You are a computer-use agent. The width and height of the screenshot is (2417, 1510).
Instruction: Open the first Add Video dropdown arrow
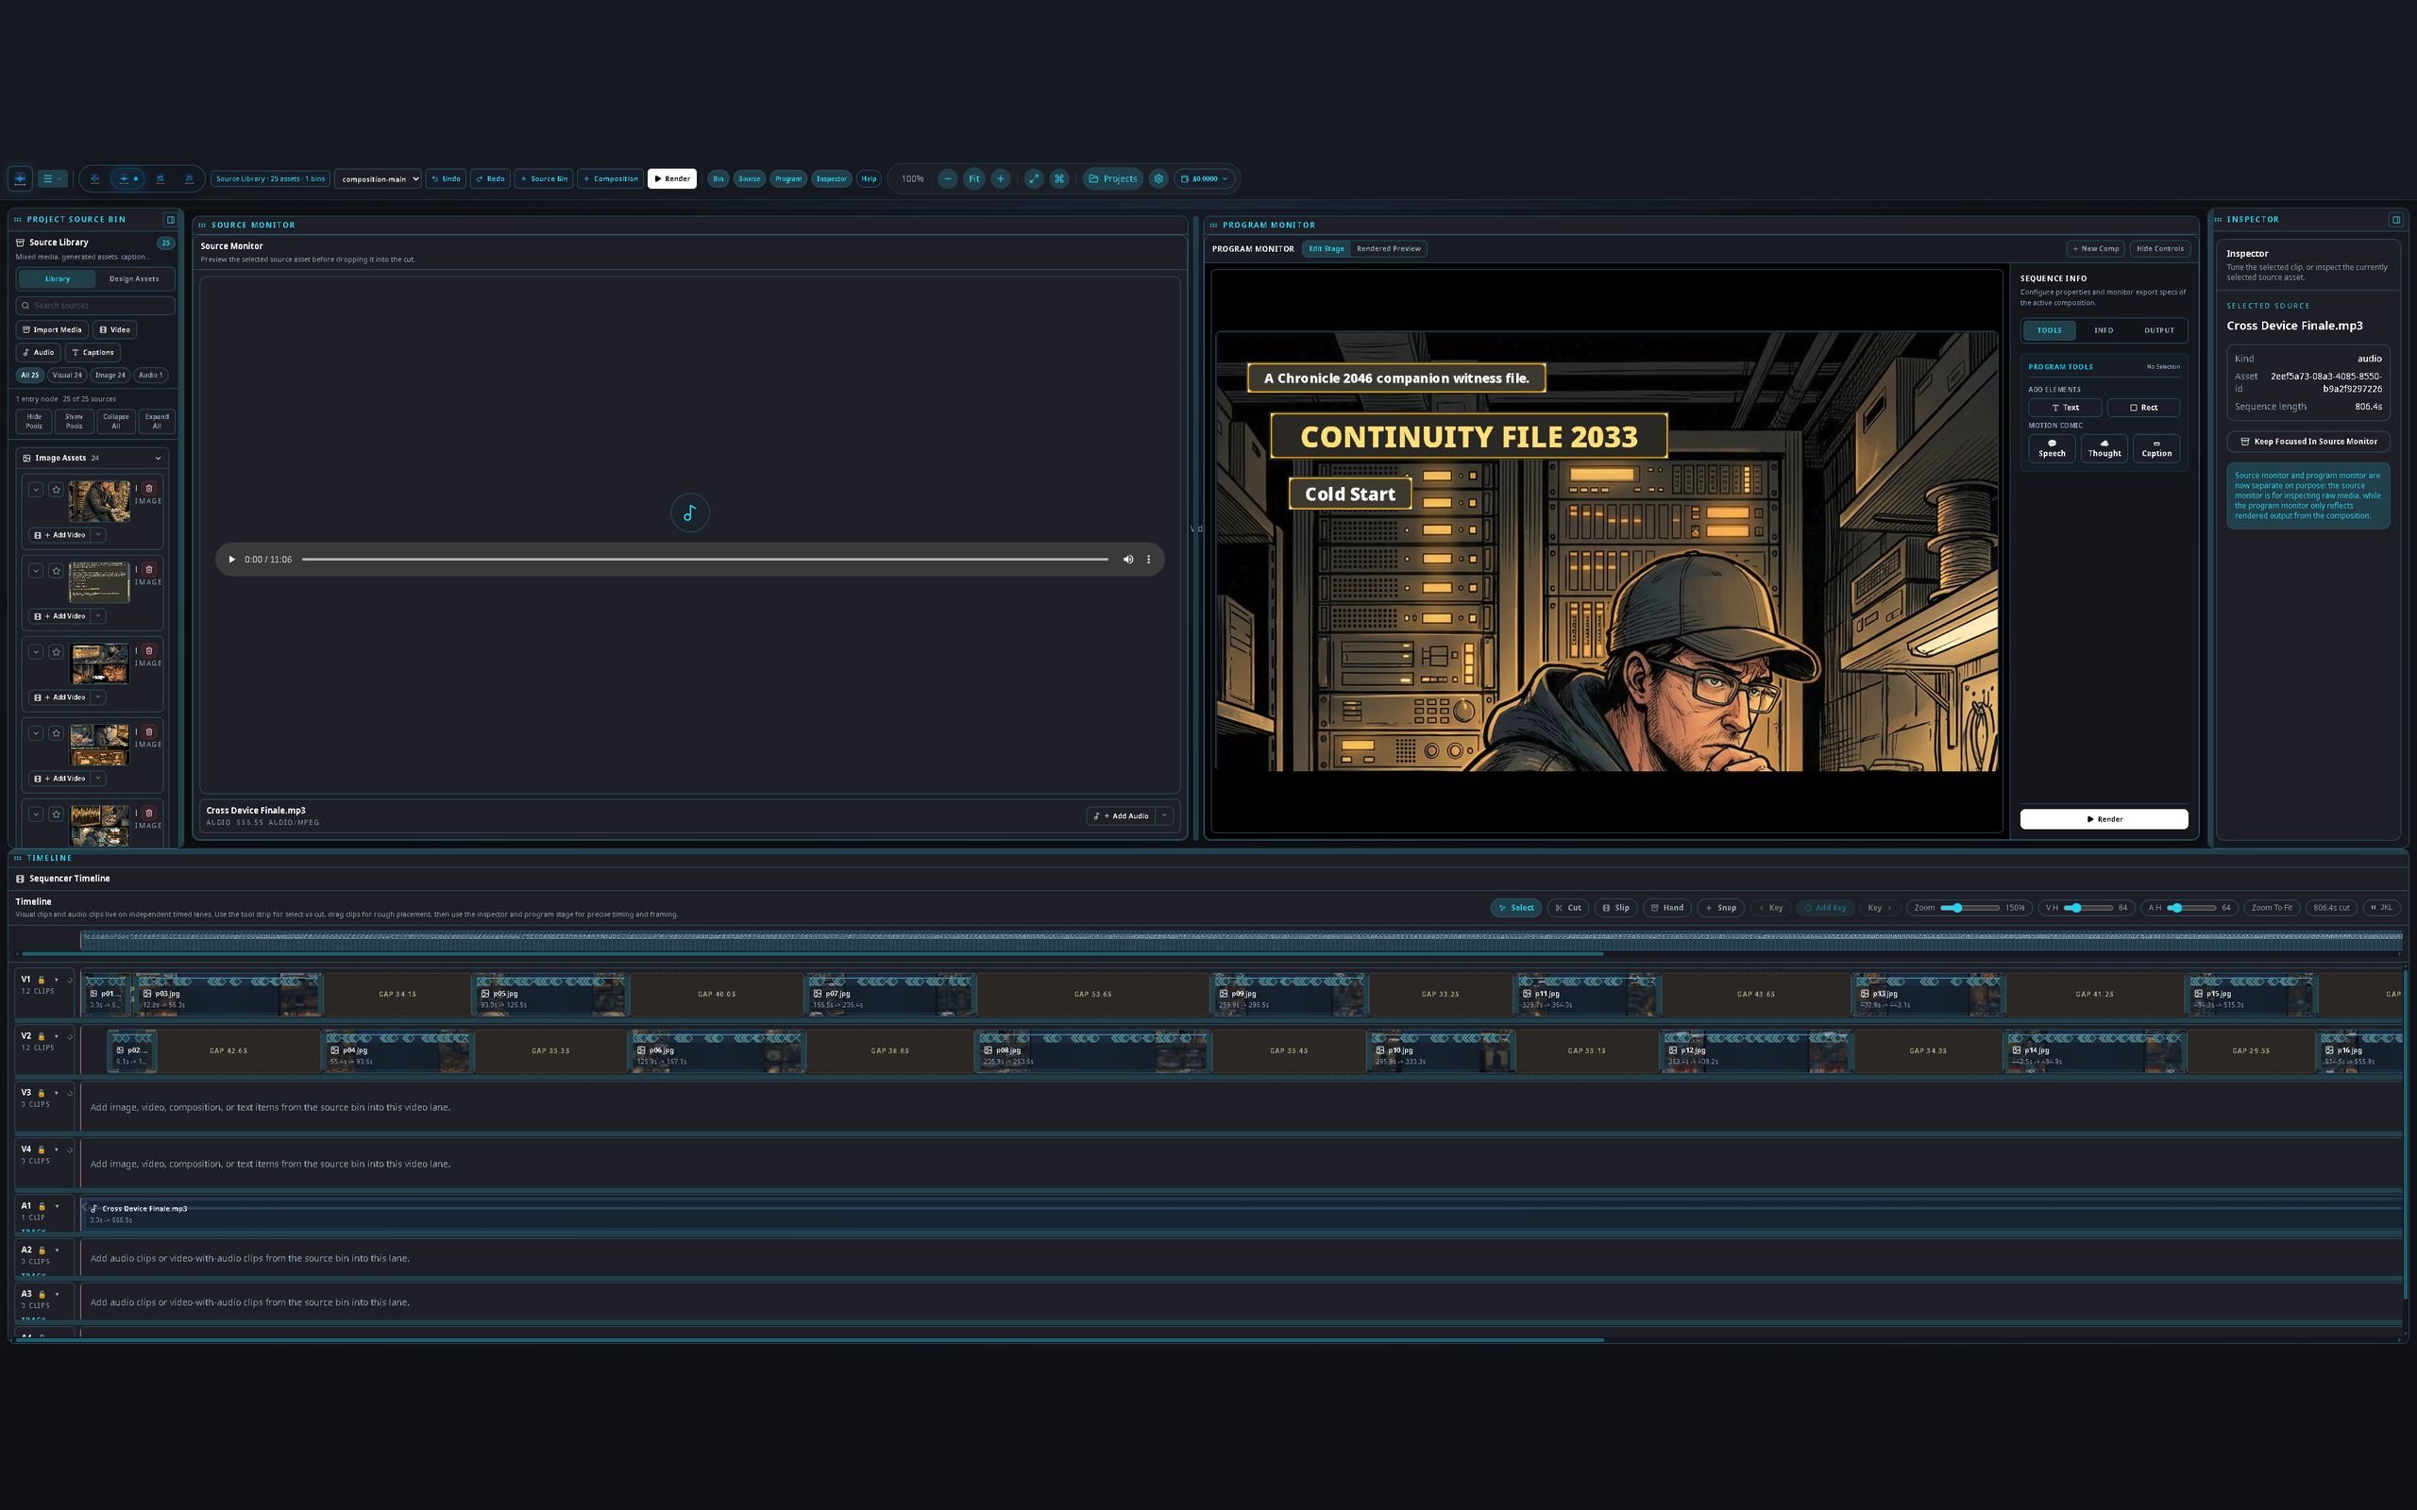coord(98,535)
